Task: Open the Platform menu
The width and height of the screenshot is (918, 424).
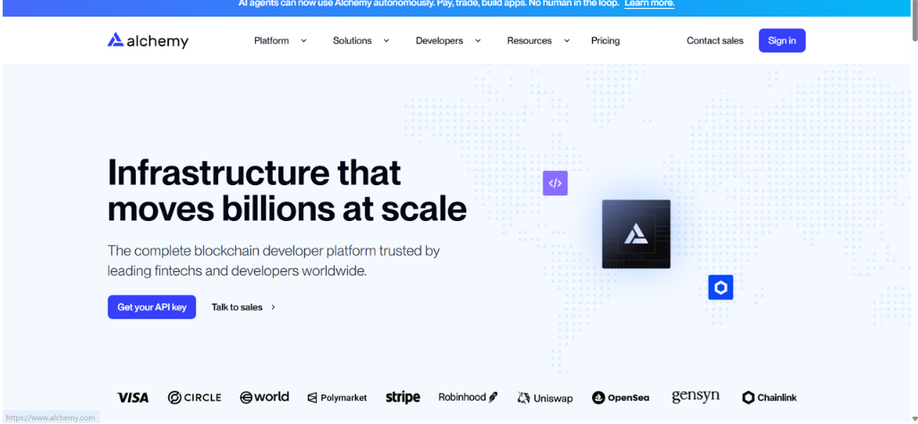Action: pos(272,40)
